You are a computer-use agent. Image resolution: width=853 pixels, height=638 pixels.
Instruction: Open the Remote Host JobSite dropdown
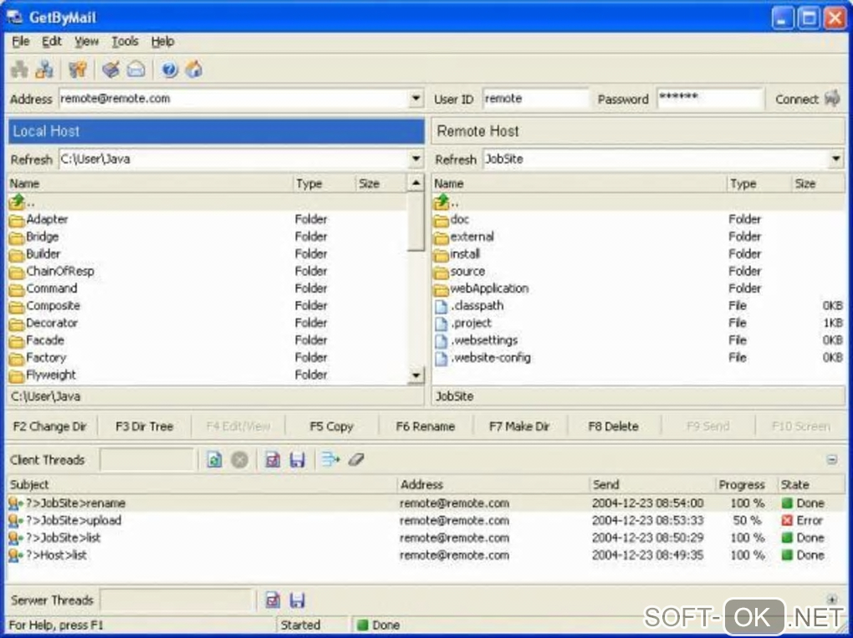click(x=836, y=159)
